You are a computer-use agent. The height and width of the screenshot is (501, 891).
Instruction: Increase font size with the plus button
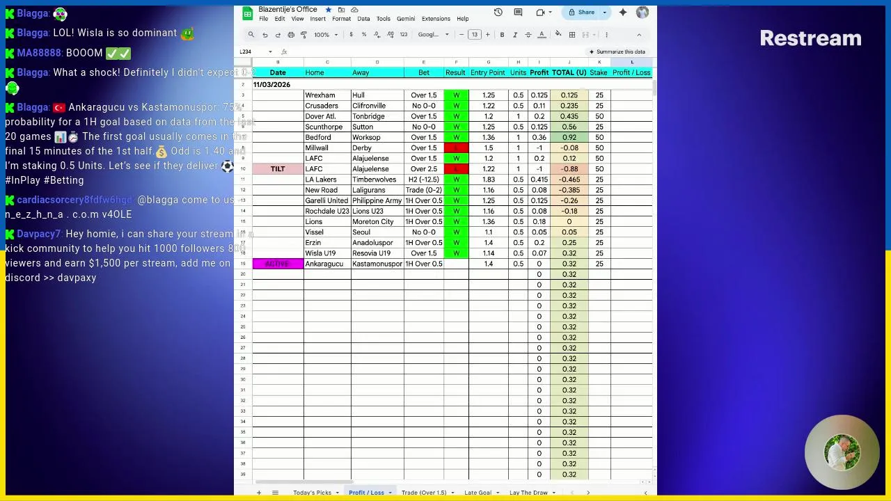pyautogui.click(x=487, y=35)
